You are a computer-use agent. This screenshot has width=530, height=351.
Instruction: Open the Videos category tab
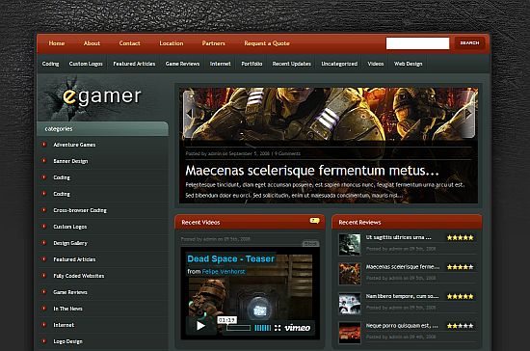pyautogui.click(x=376, y=64)
